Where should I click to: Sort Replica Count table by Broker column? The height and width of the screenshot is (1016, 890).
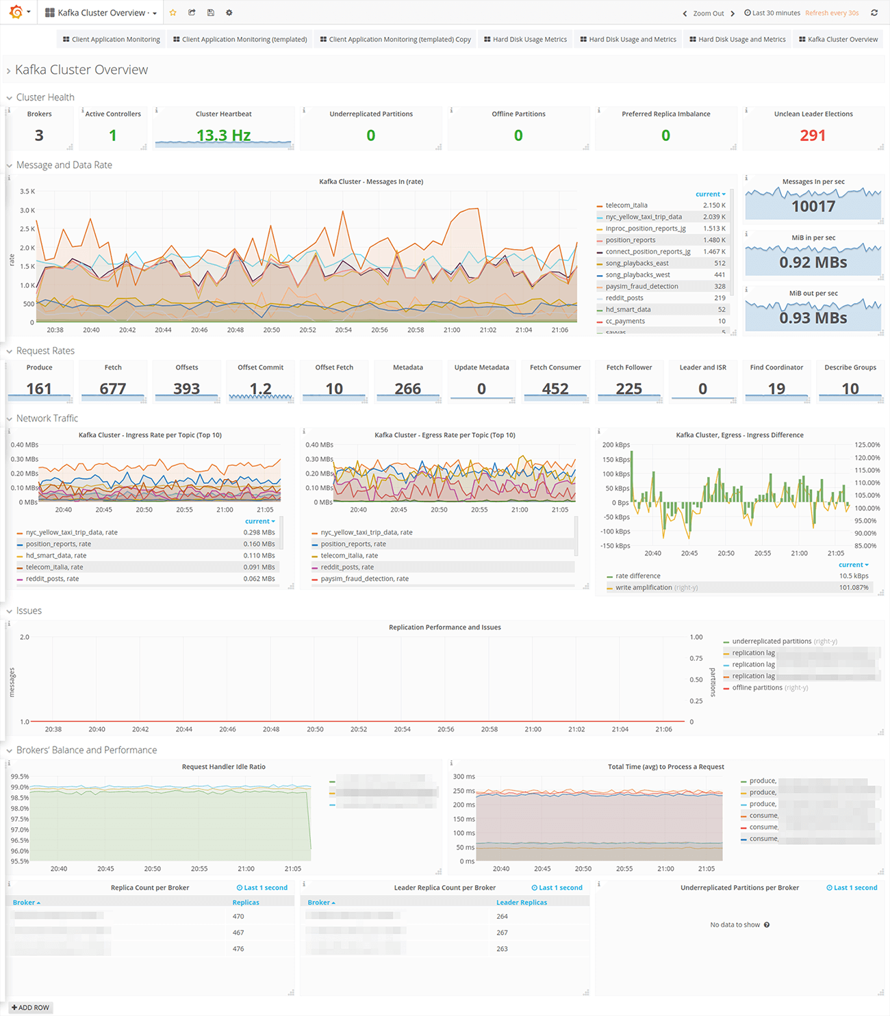click(26, 903)
